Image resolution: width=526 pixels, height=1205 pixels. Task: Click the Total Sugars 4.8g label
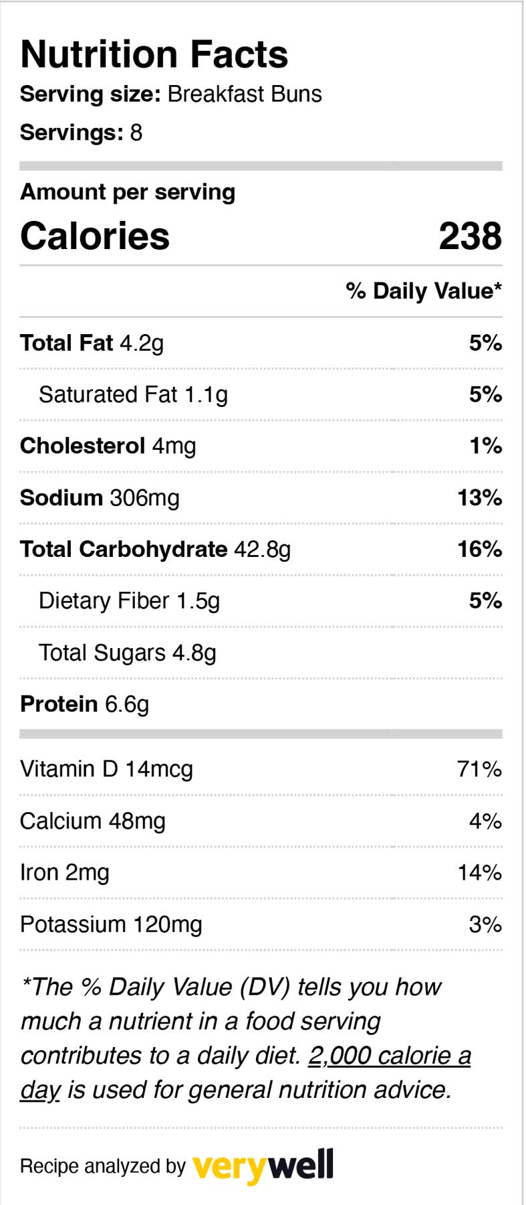click(x=128, y=653)
